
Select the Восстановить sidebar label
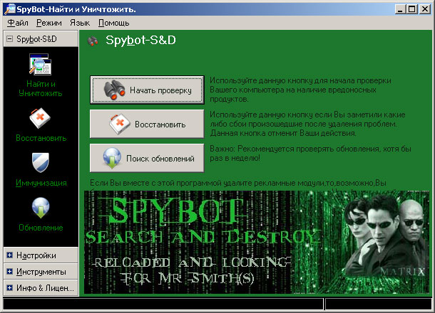41,138
